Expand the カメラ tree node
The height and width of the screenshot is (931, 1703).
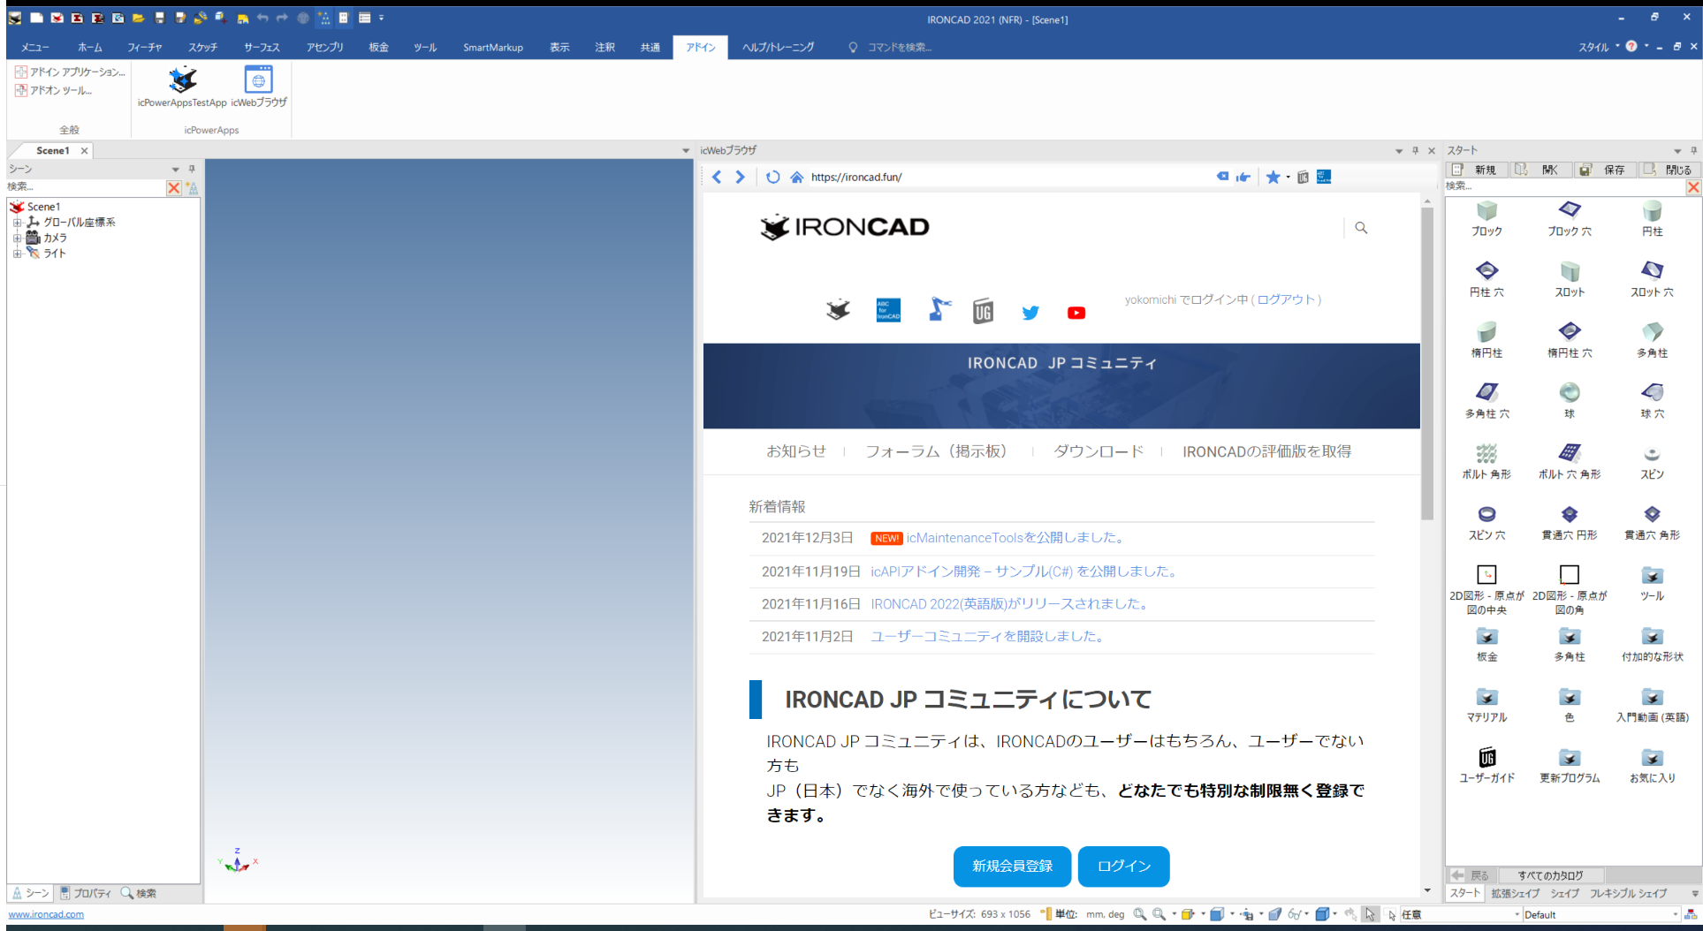(x=17, y=238)
